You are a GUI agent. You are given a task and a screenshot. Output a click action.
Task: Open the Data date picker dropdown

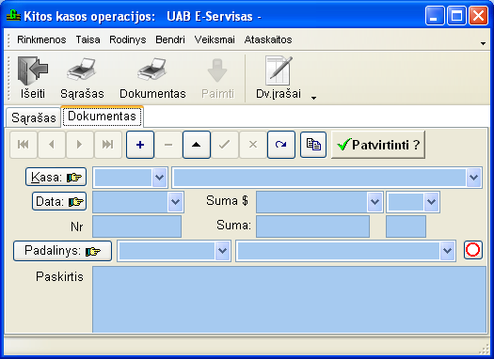coord(175,201)
